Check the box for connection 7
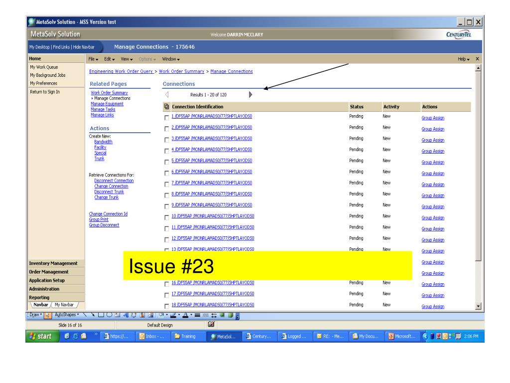The width and height of the screenshot is (510, 383). (x=166, y=184)
